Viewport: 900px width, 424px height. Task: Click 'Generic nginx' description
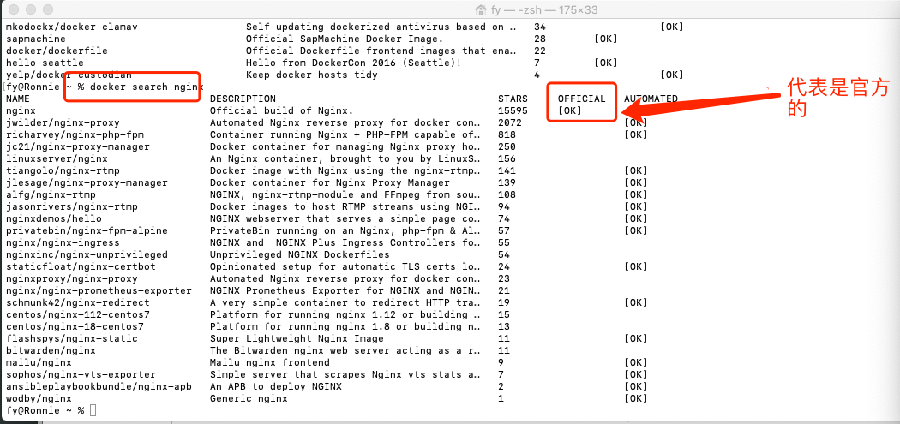click(249, 399)
